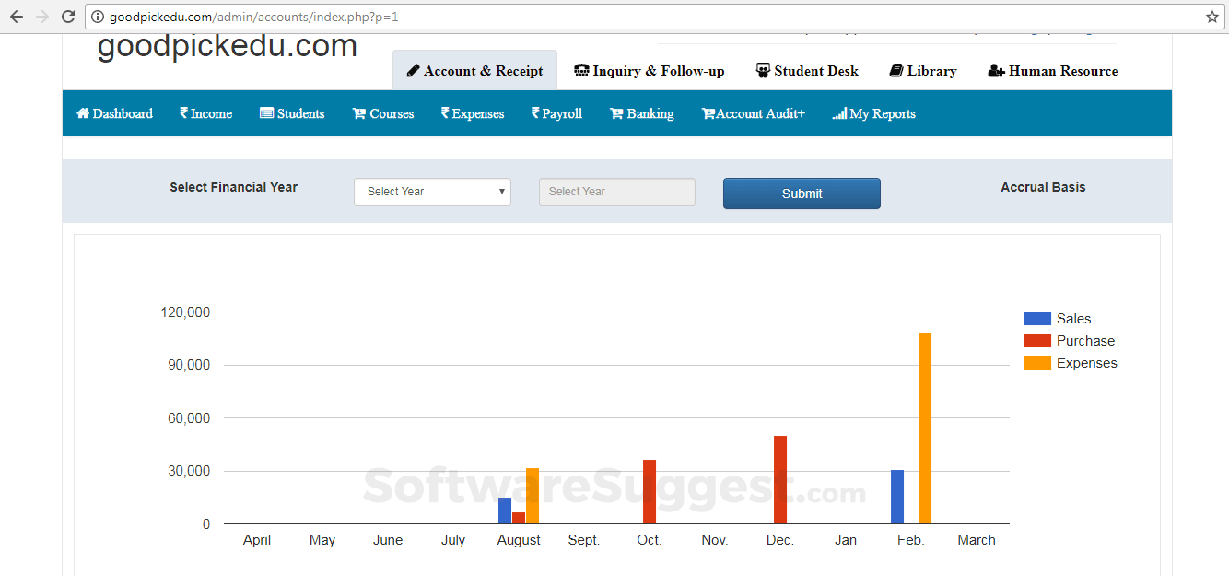Click the red August Purchase bar
The image size is (1229, 576).
click(x=519, y=518)
